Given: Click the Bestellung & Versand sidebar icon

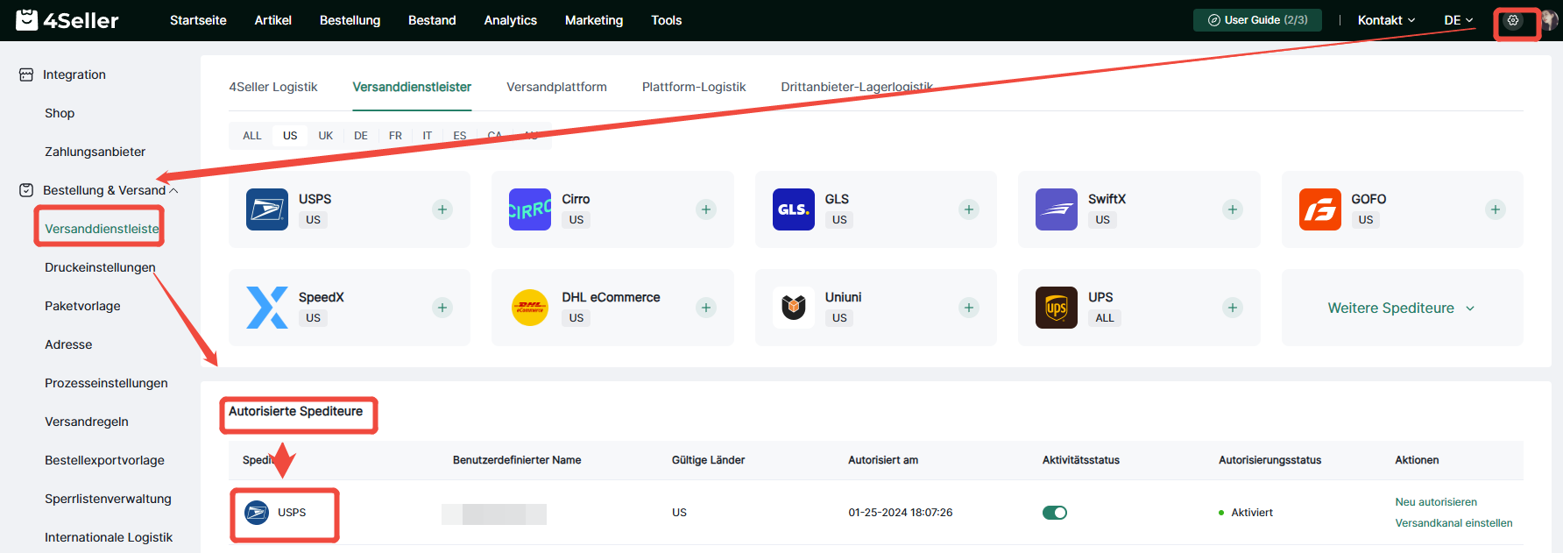Looking at the screenshot, I should (x=26, y=190).
